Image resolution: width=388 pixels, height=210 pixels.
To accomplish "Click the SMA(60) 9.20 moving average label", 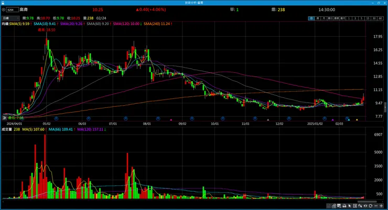I will tap(99, 24).
